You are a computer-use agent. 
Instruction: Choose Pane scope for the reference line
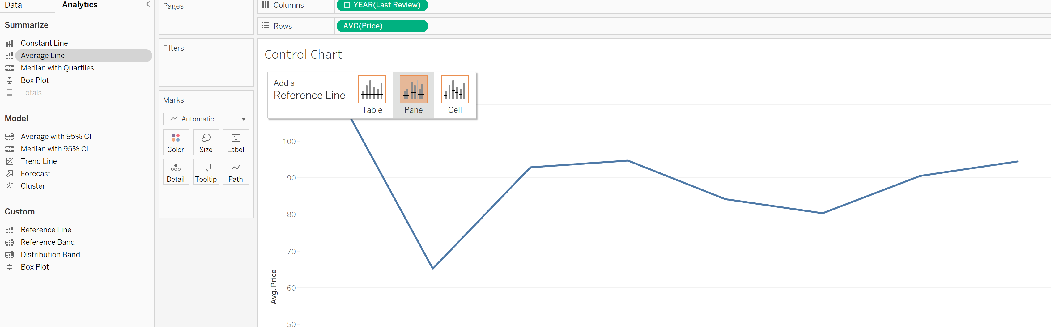pyautogui.click(x=413, y=96)
